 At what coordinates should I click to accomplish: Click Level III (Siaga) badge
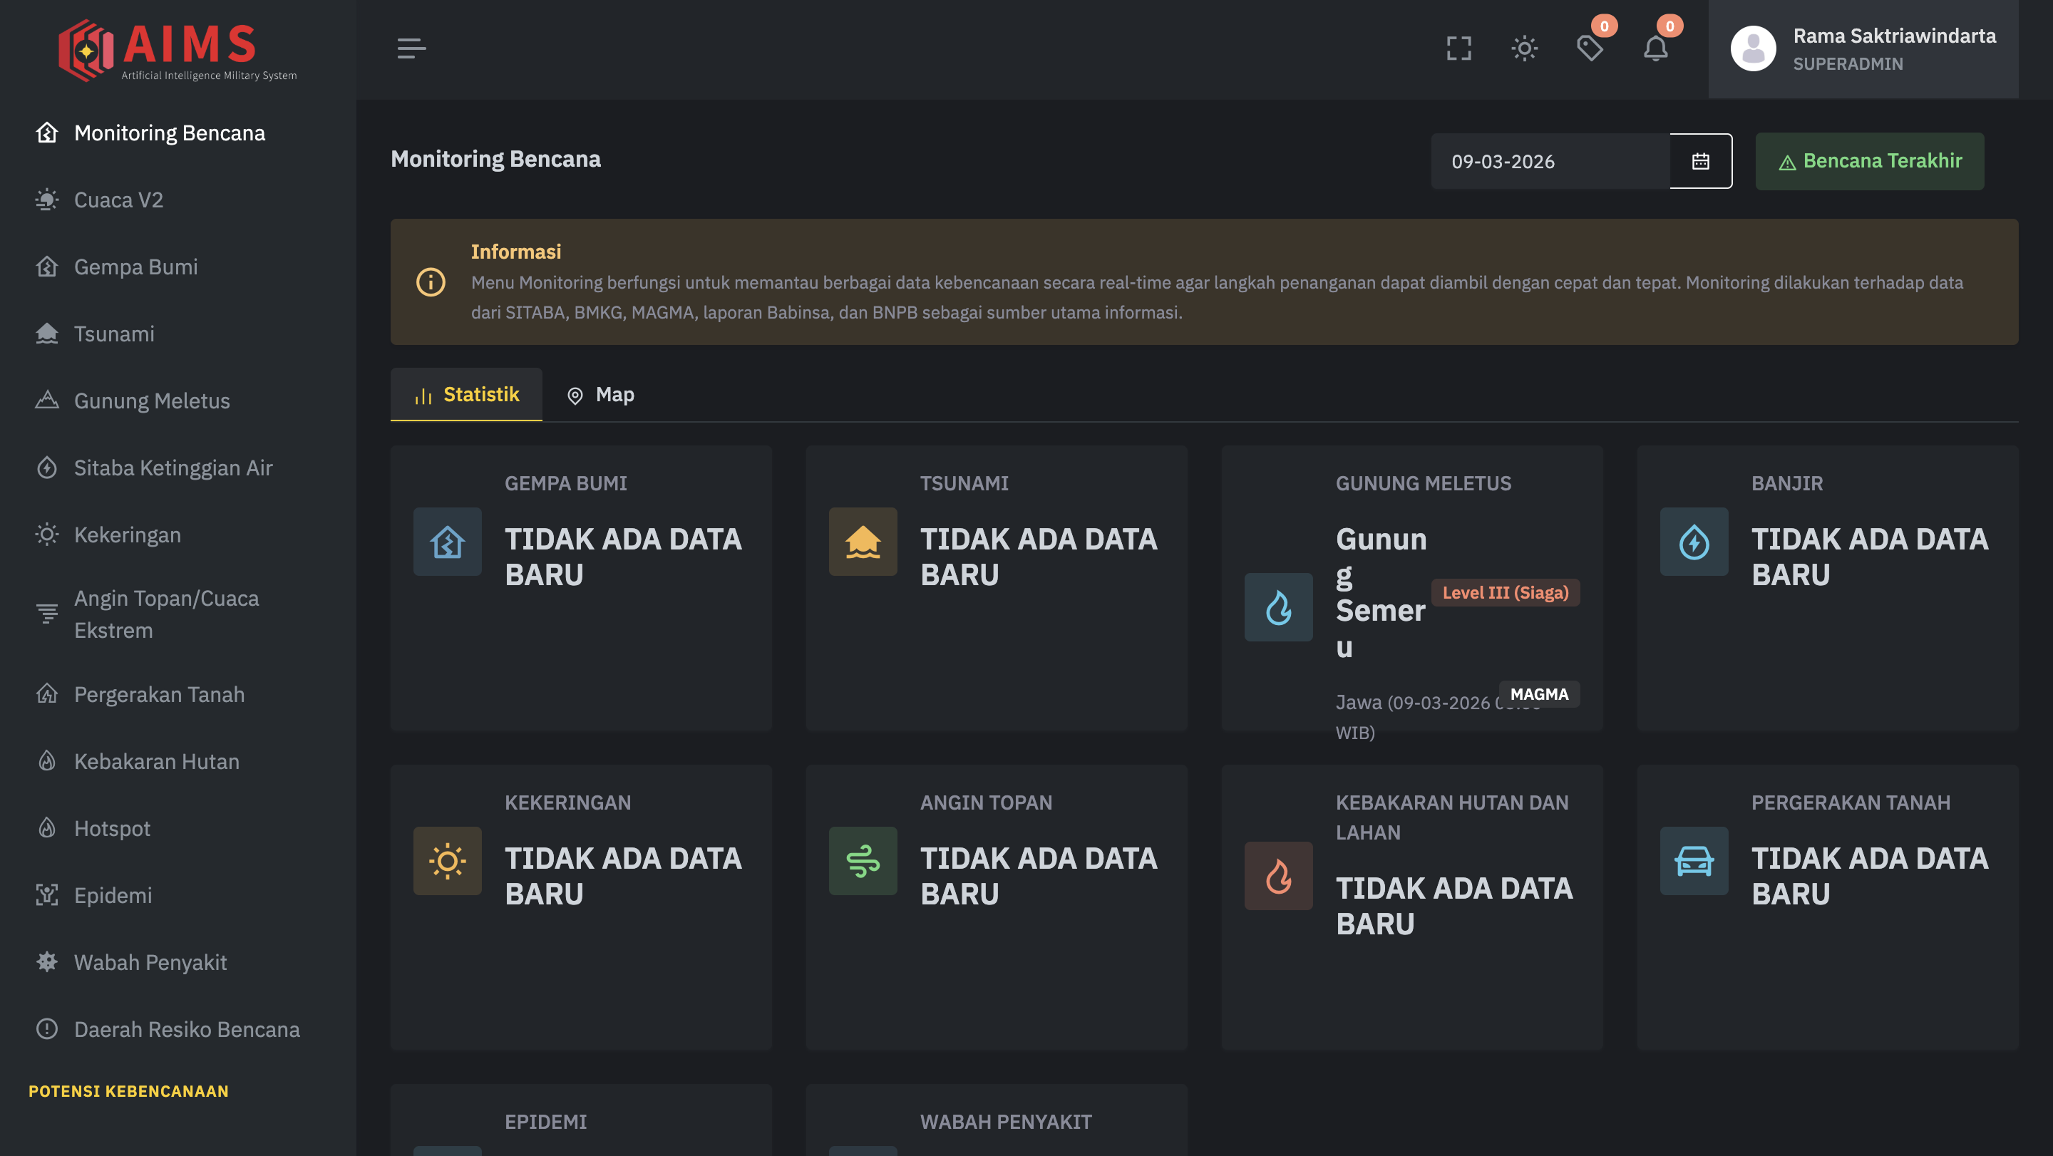click(x=1505, y=592)
